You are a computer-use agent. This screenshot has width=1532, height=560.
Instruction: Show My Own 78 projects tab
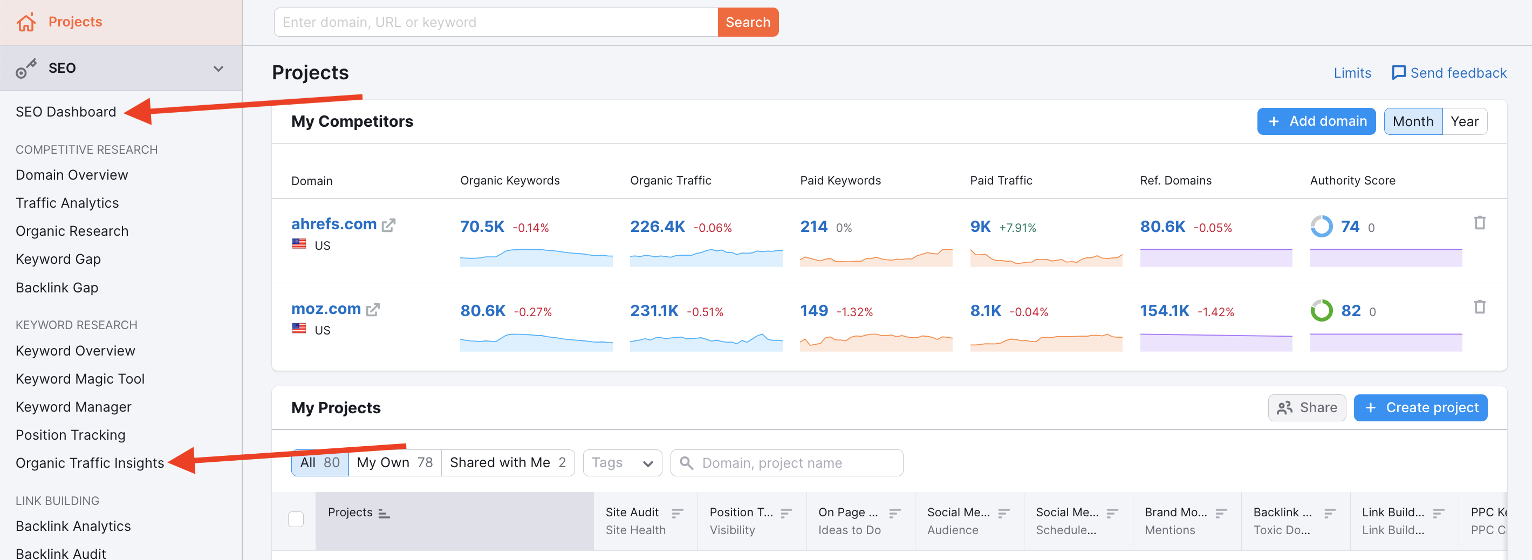coord(395,463)
